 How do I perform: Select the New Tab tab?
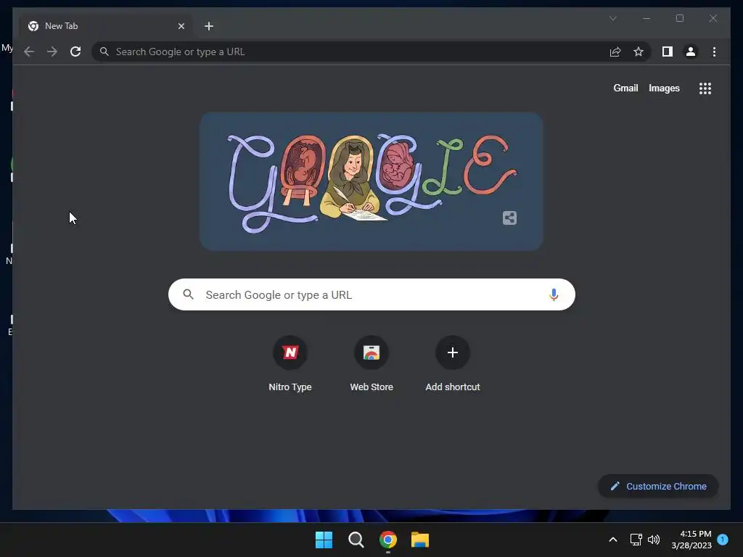coord(104,26)
